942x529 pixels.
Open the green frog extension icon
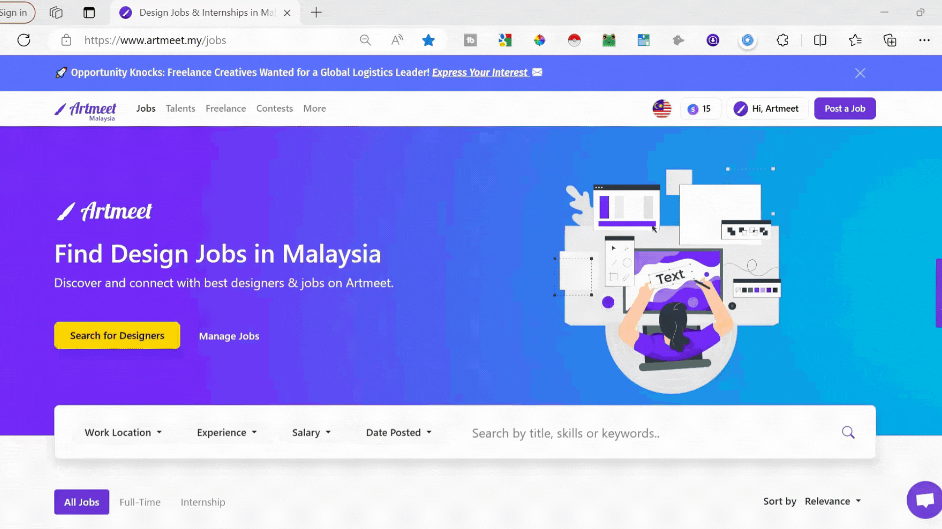click(x=609, y=40)
